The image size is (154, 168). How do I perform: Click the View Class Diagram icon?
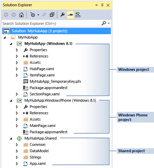pos(78,15)
